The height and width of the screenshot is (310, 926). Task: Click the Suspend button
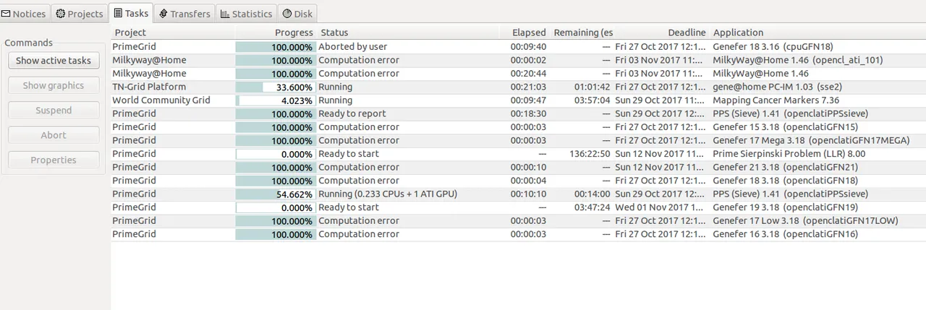54,111
